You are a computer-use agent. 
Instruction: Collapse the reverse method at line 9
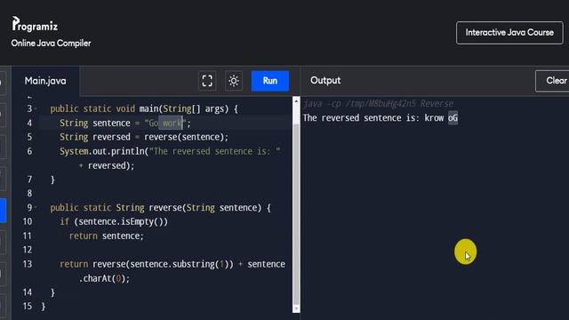[x=36, y=207]
